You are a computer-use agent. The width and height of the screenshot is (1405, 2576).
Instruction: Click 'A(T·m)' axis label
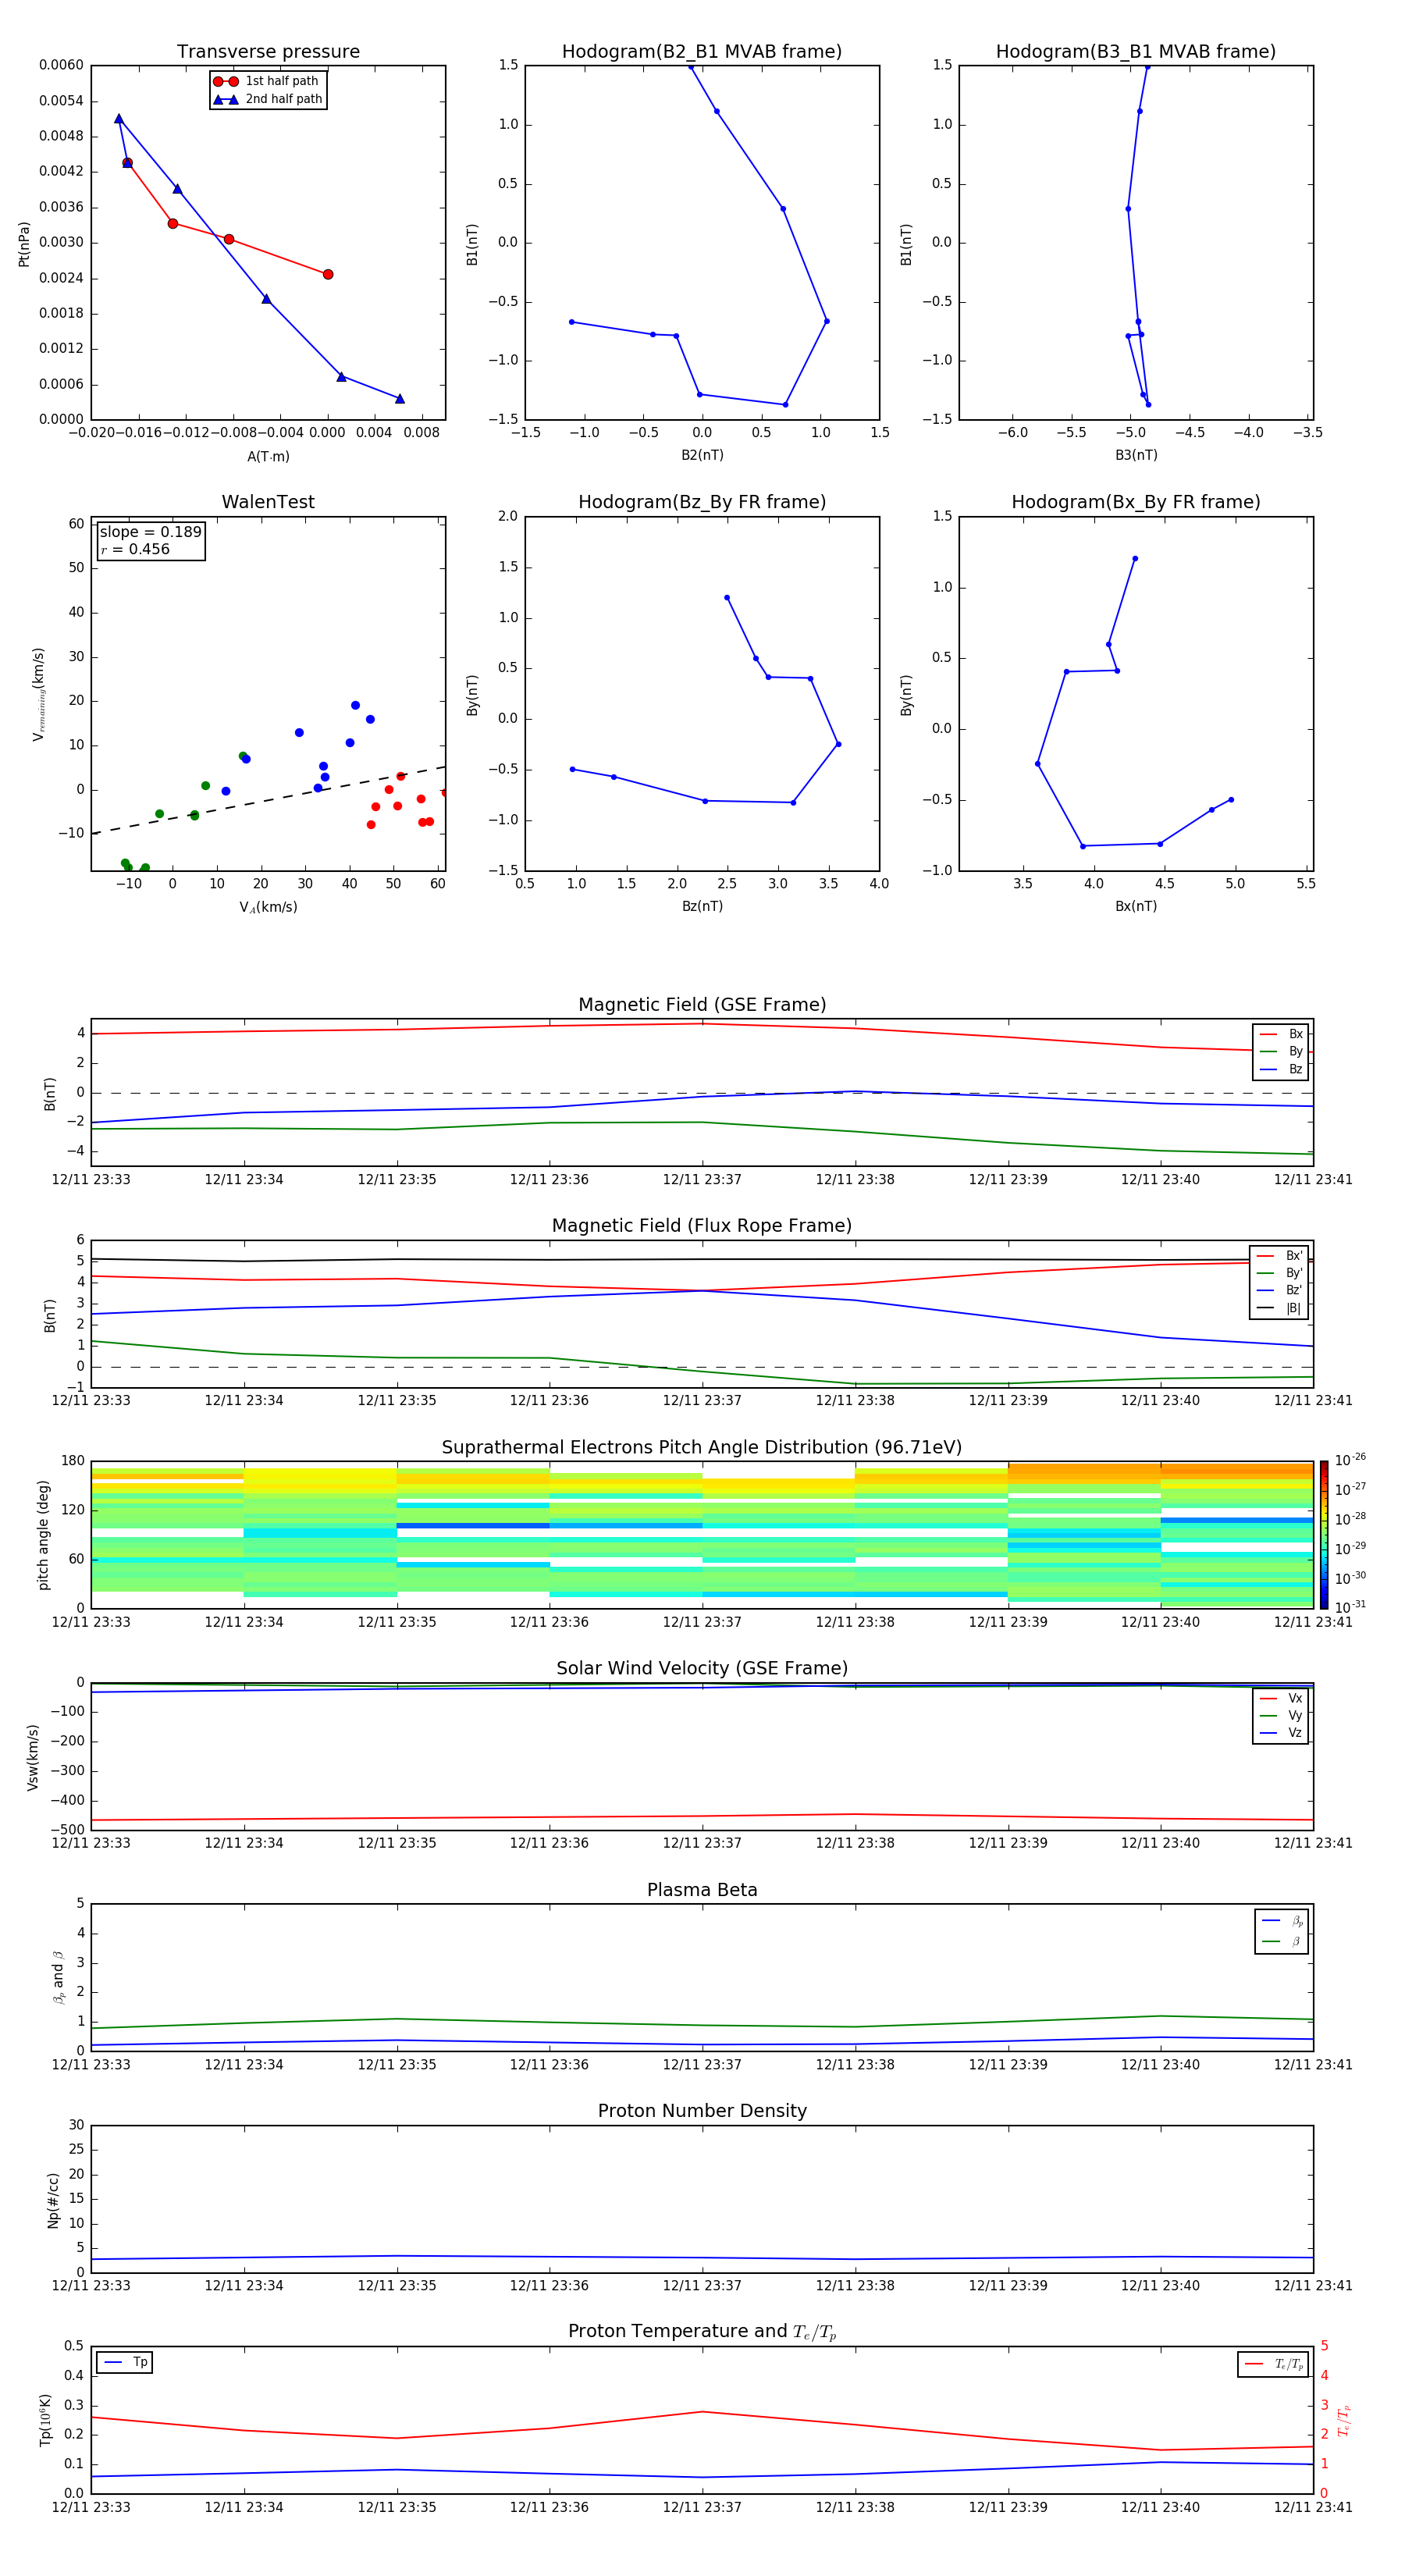268,456
